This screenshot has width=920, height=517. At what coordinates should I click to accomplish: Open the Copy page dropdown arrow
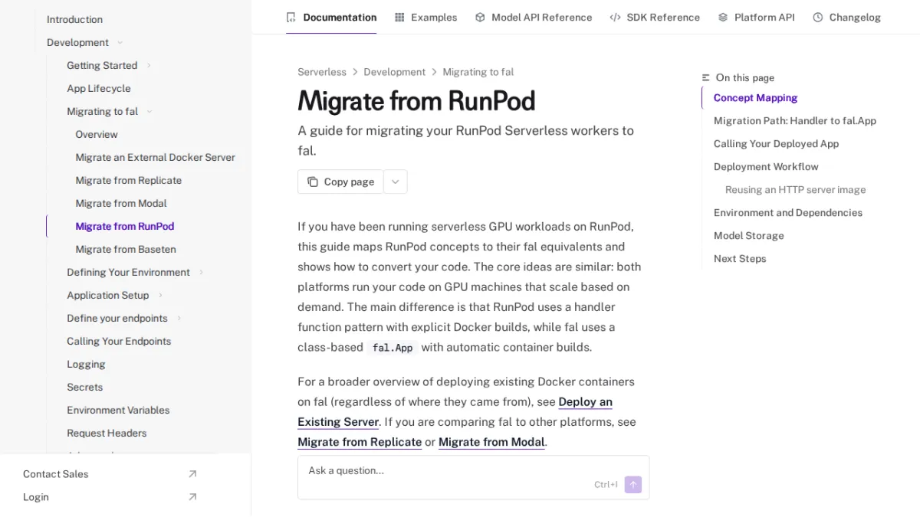[396, 182]
